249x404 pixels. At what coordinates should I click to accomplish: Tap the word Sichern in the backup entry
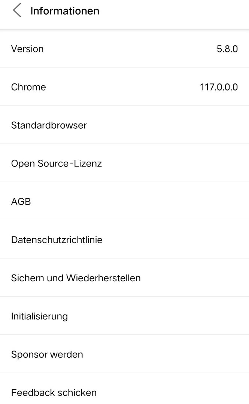click(27, 278)
